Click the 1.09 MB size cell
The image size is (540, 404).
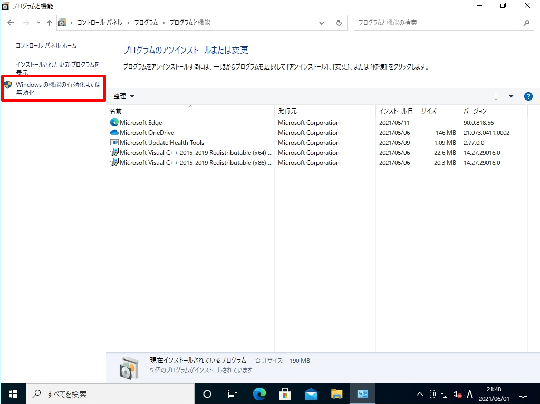[445, 142]
